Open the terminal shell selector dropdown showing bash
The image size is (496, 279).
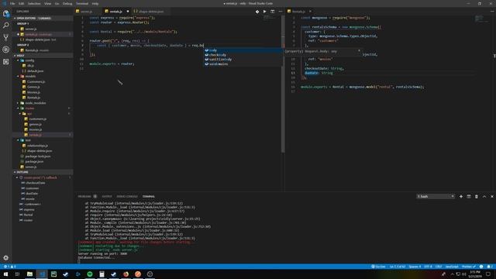436,196
